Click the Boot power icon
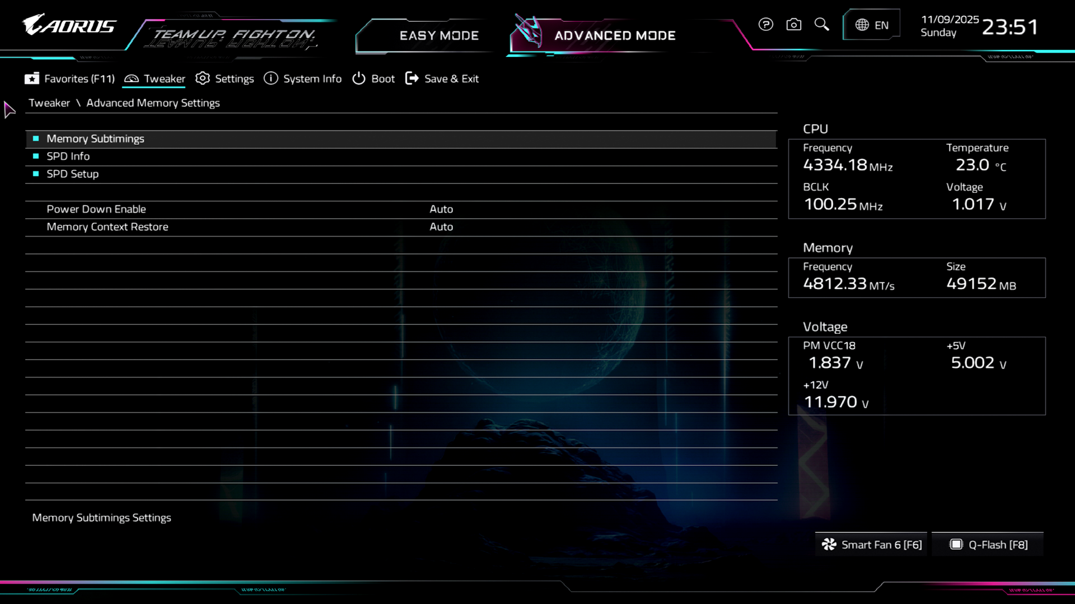The image size is (1075, 604). click(358, 79)
